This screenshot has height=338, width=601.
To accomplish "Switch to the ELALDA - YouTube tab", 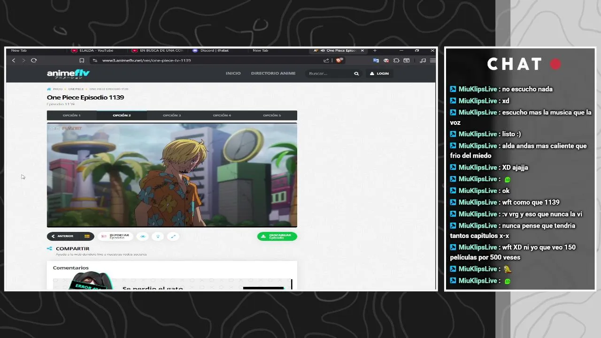I will click(x=96, y=51).
